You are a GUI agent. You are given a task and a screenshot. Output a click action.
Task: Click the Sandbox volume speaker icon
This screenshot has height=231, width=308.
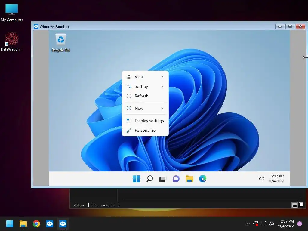[x=261, y=179]
